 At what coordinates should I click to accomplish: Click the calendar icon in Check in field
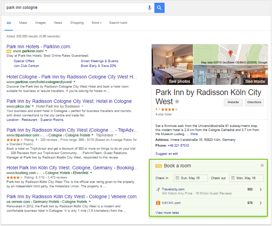click(x=177, y=178)
